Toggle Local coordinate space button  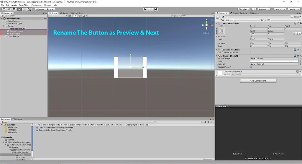tap(50, 9)
